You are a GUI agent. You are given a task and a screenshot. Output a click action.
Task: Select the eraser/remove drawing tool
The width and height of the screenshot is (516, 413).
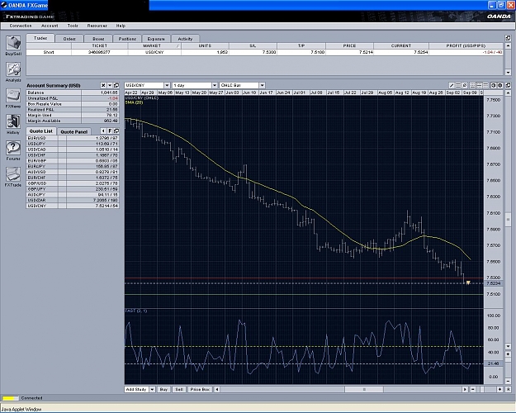[x=465, y=85]
